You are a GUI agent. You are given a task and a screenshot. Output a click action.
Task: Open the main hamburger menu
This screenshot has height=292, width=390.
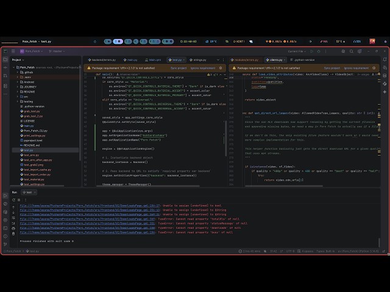pos(13,51)
